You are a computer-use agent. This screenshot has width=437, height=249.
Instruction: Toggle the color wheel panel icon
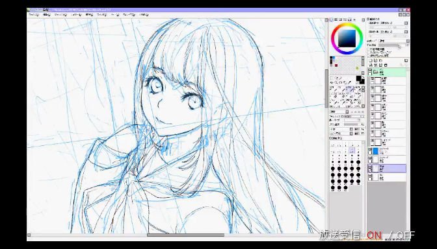(331, 19)
